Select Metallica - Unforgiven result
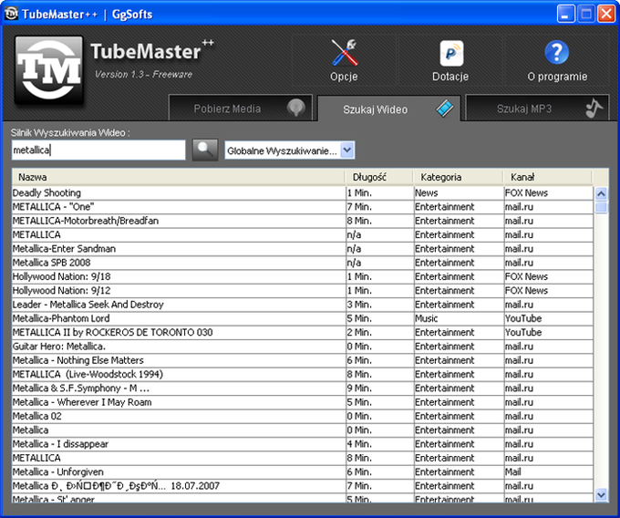The width and height of the screenshot is (620, 518). (303, 471)
